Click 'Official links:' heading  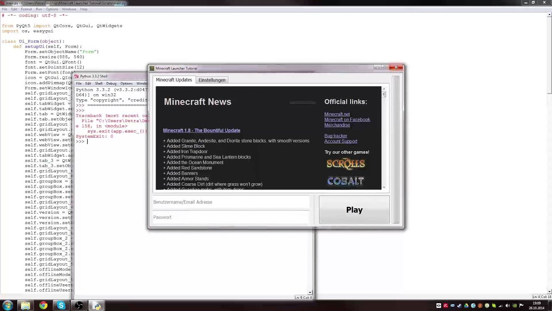345,102
